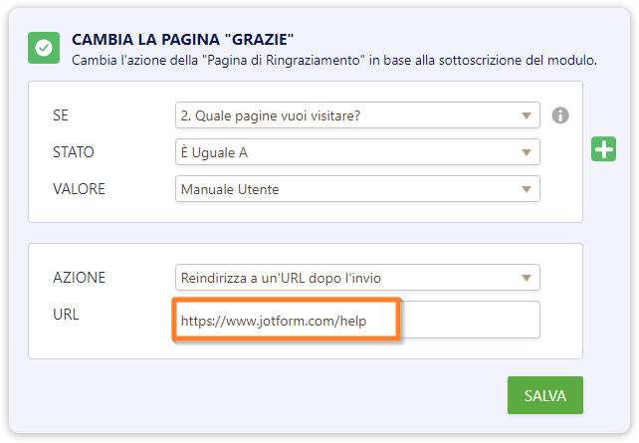Click the "Pagina di Ringraziamento" description text
This screenshot has width=639, height=443.
coord(334,61)
